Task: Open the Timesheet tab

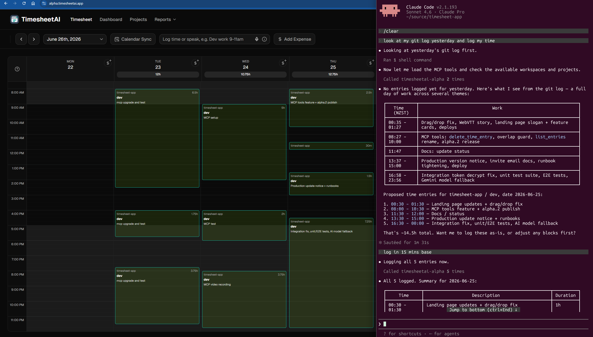Action: 81,19
